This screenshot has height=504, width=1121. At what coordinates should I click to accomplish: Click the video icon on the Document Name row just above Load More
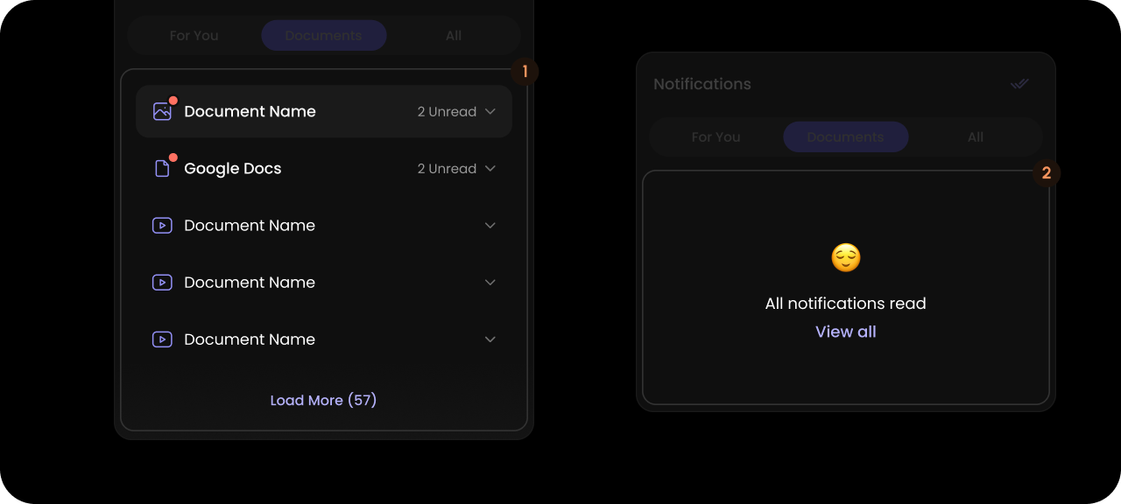tap(162, 339)
